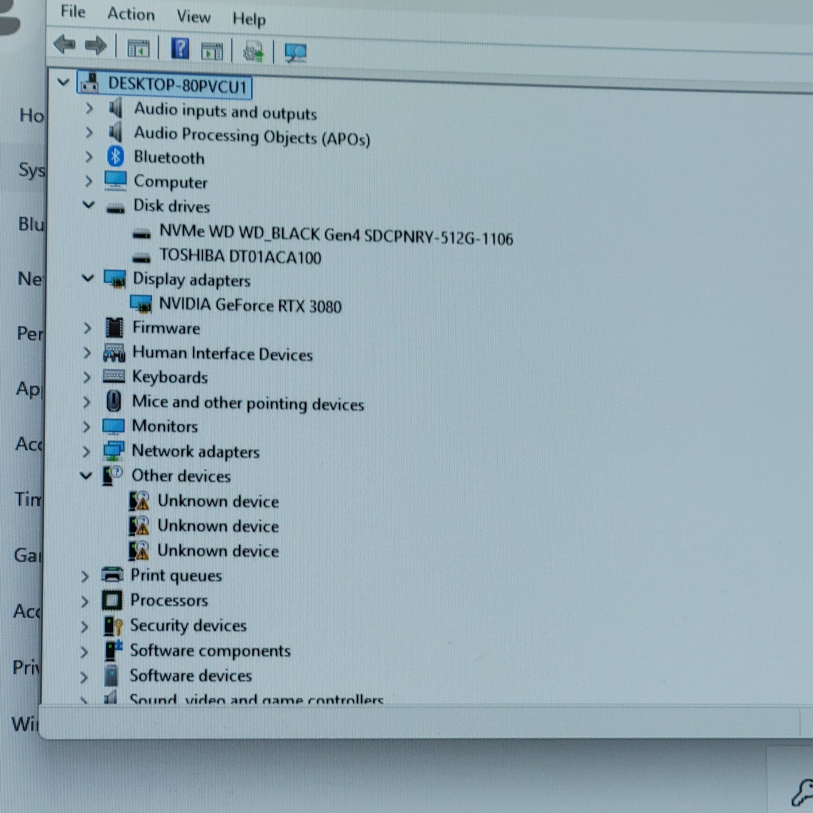This screenshot has width=813, height=813.
Task: Expand Mice and other pointing devices chevron
Action: [x=87, y=401]
